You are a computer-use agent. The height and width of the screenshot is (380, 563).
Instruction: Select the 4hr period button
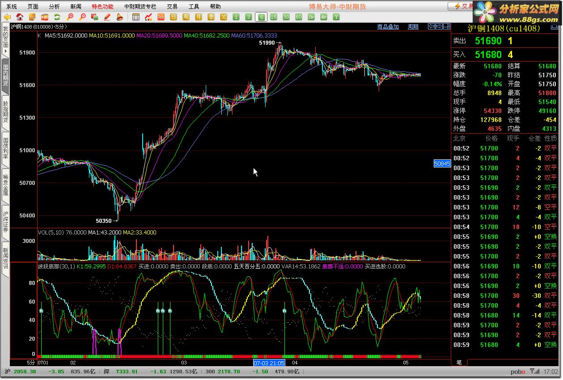[324, 17]
